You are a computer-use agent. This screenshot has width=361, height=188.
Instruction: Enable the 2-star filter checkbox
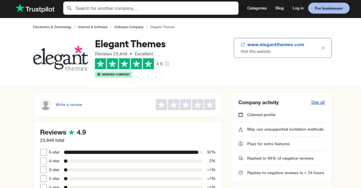point(43,178)
